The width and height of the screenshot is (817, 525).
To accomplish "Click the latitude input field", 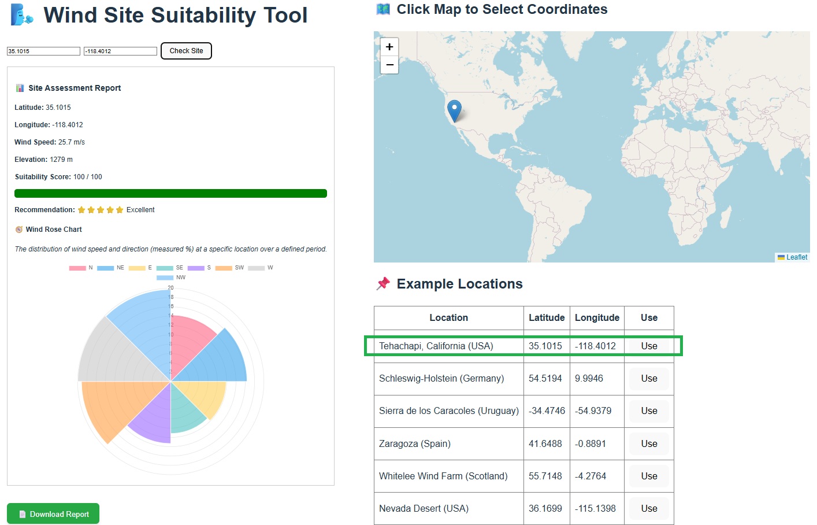I will 43,51.
